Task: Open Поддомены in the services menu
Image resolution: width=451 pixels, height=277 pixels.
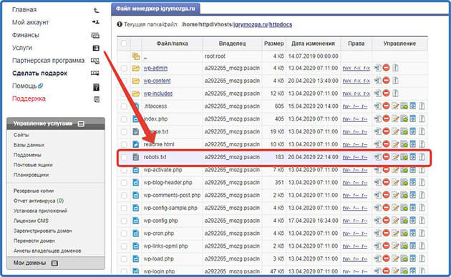Action: [x=27, y=155]
